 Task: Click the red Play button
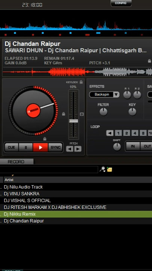(x=41, y=148)
